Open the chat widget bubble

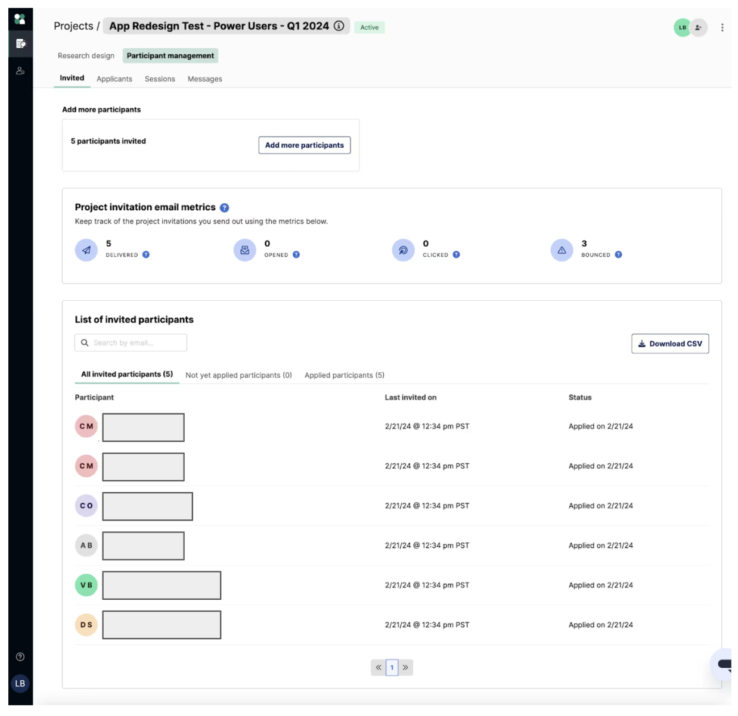pyautogui.click(x=723, y=665)
